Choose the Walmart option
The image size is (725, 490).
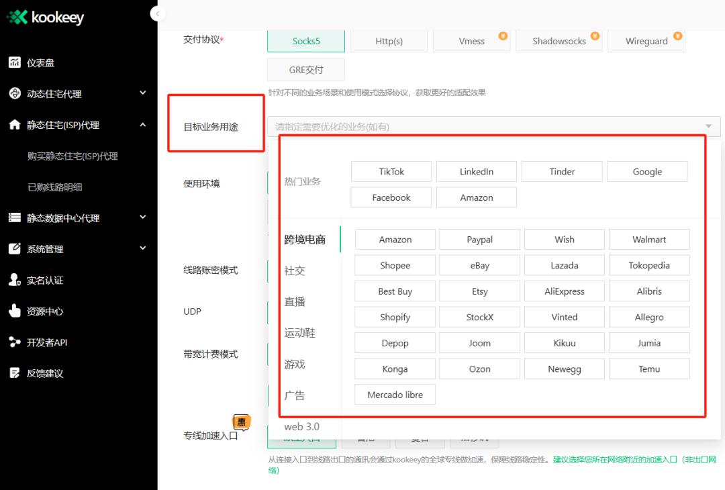point(649,240)
